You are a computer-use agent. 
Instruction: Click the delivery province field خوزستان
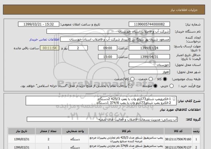(149, 65)
